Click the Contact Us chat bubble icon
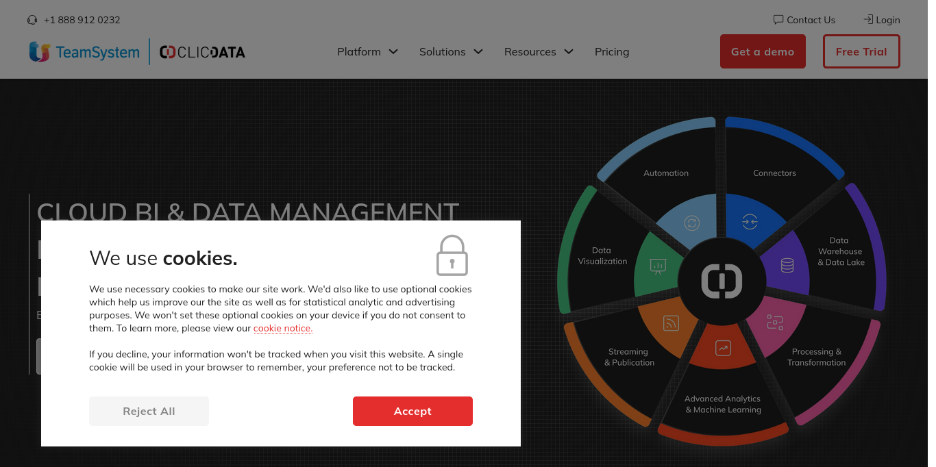Image resolution: width=936 pixels, height=467 pixels. point(778,19)
